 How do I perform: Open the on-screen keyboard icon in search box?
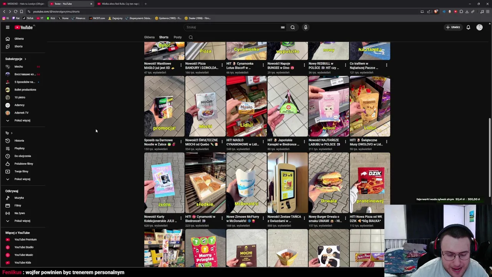tap(283, 27)
